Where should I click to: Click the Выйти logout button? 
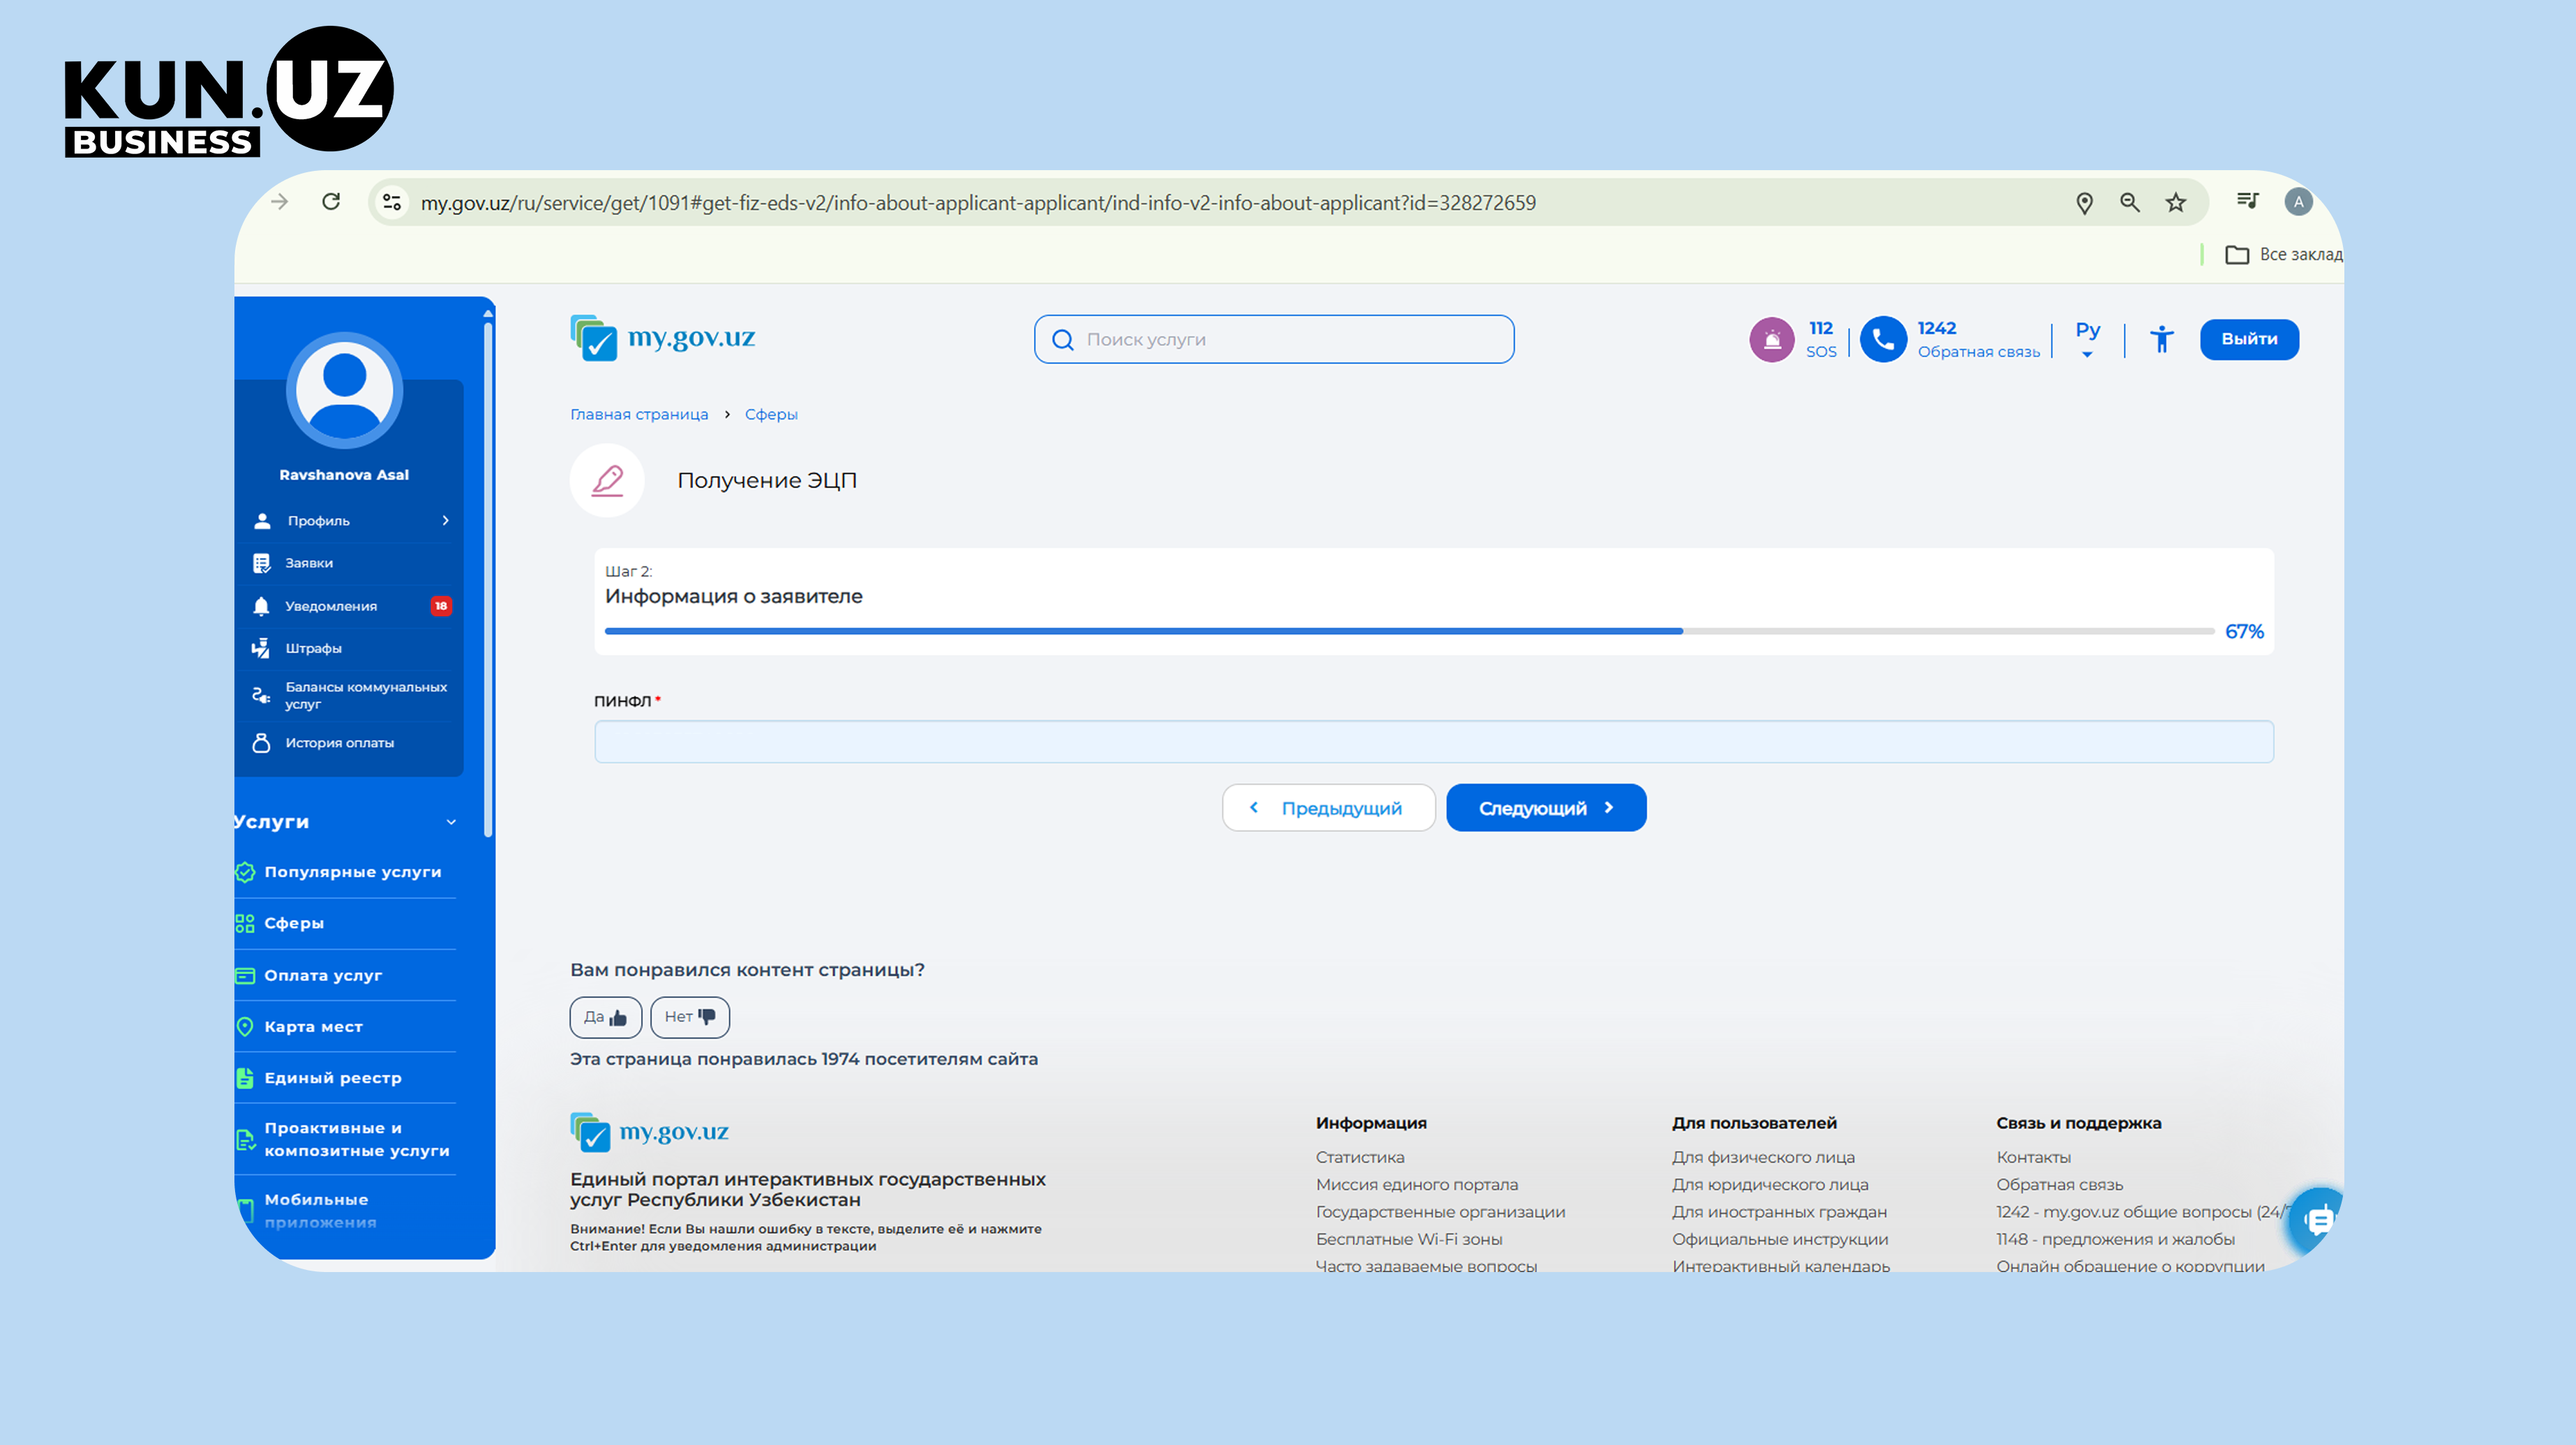click(x=2249, y=340)
